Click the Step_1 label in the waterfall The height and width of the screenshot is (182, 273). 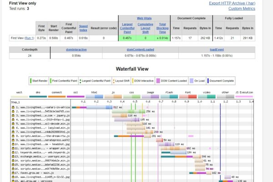[x=15, y=102]
